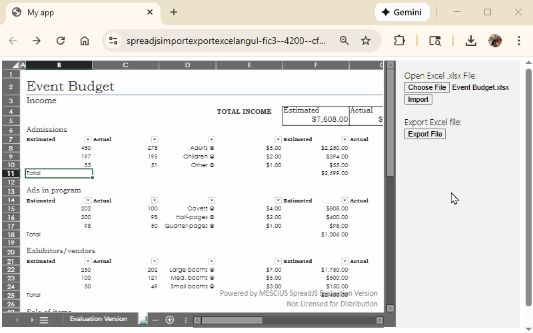This screenshot has width=533, height=333.
Task: Select column E header
Action: coord(249,65)
